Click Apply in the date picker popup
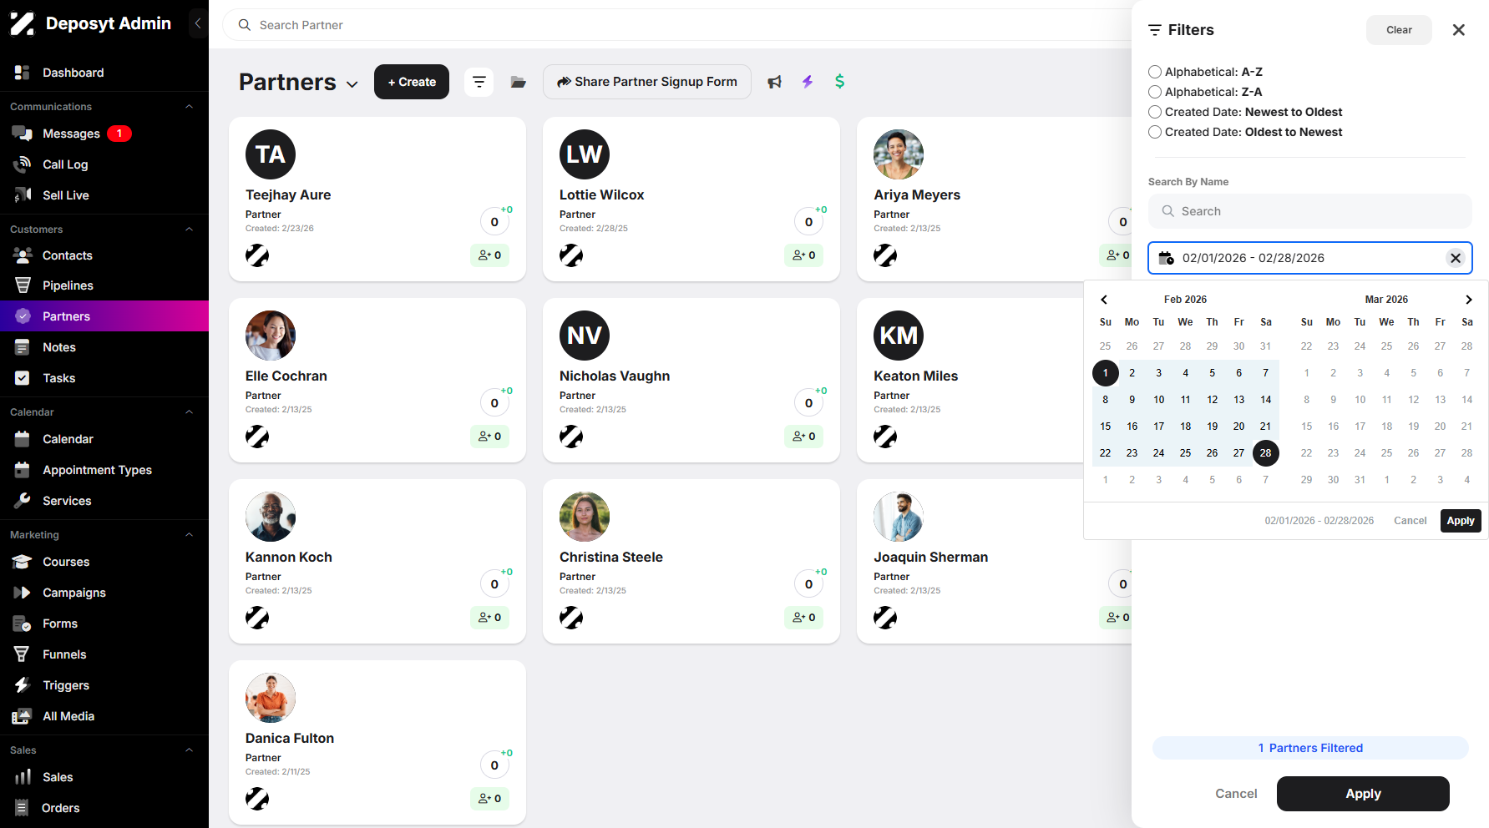 pyautogui.click(x=1461, y=521)
